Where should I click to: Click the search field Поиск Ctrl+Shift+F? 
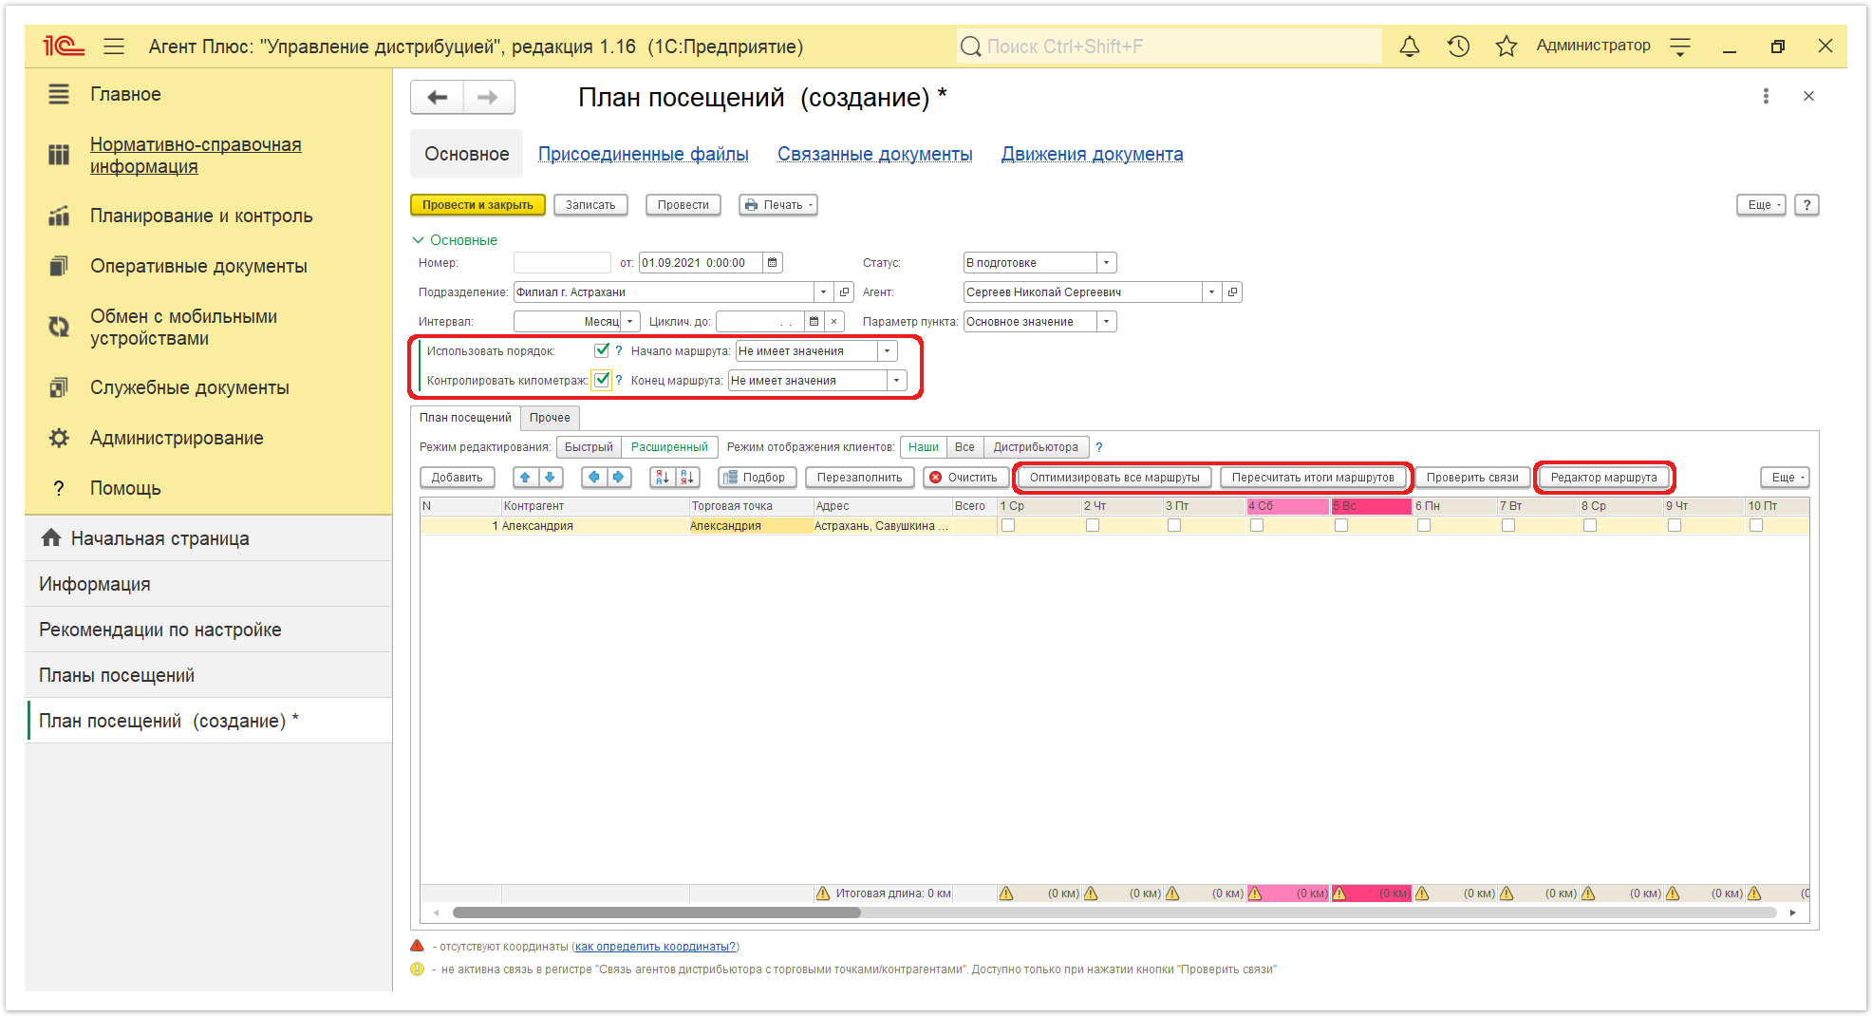click(x=1170, y=47)
